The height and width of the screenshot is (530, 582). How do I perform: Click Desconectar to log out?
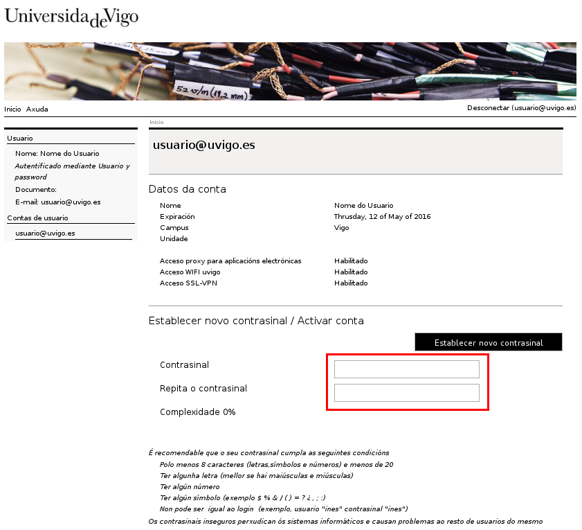[521, 108]
